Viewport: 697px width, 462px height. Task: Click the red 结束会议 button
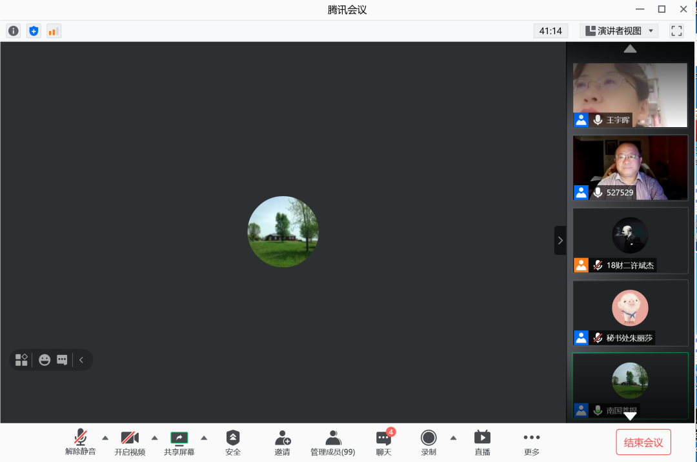(x=643, y=443)
